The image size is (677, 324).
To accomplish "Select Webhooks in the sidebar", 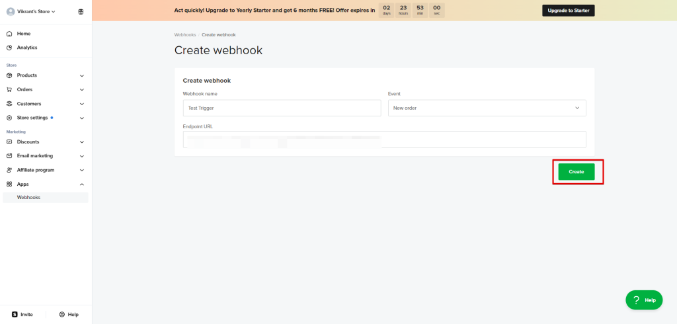I will tap(29, 197).
